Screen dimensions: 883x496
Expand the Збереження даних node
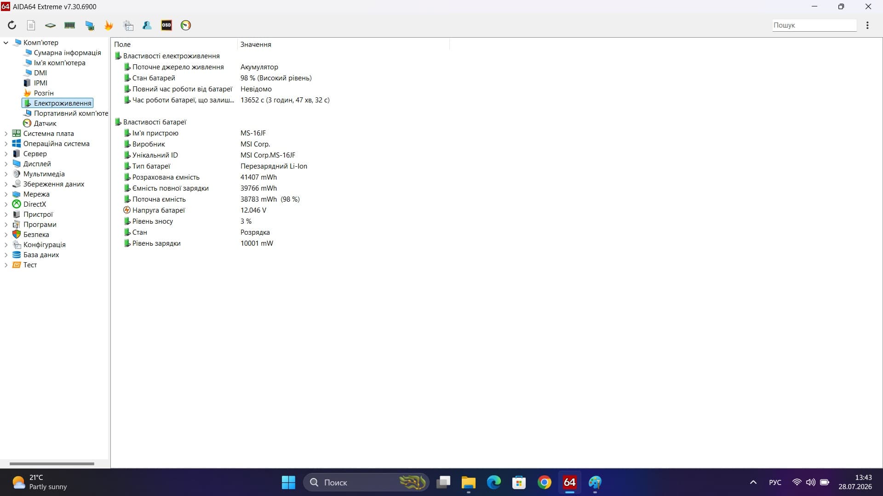[6, 184]
